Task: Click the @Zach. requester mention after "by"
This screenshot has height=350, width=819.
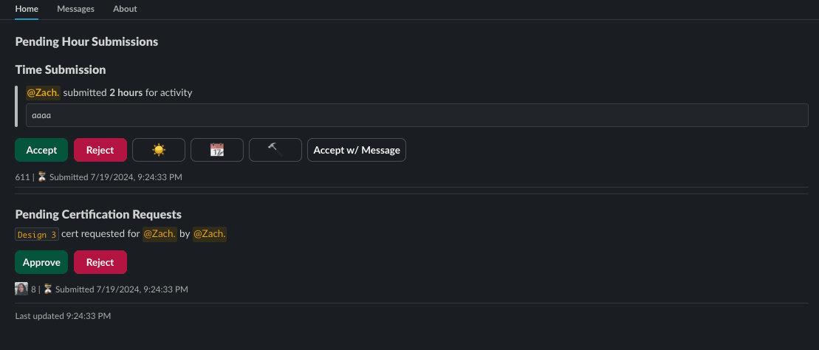Action: click(x=210, y=234)
